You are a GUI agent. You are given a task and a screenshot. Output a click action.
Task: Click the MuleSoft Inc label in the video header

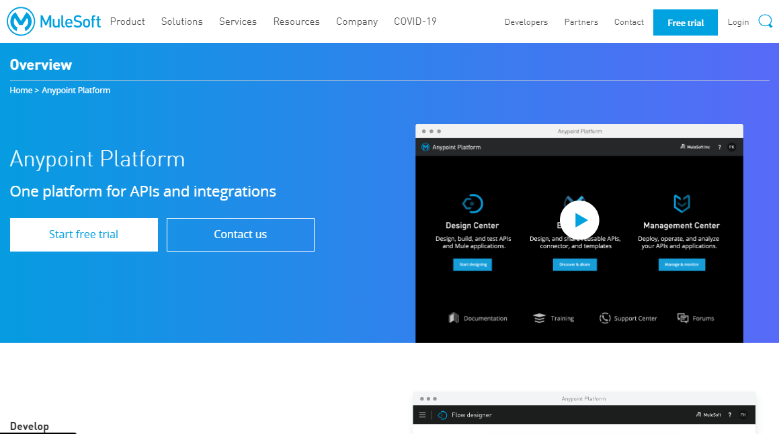(x=695, y=147)
